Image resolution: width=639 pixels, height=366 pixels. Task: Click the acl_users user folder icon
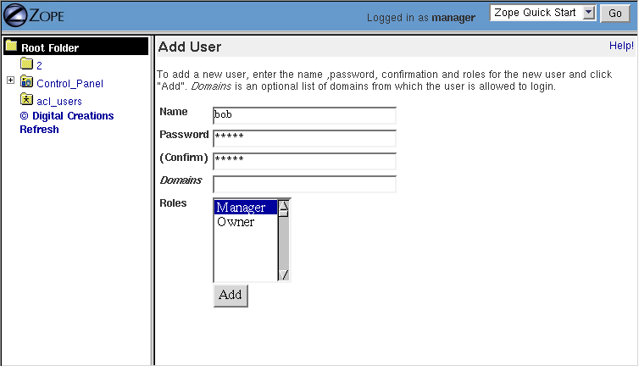[x=26, y=100]
